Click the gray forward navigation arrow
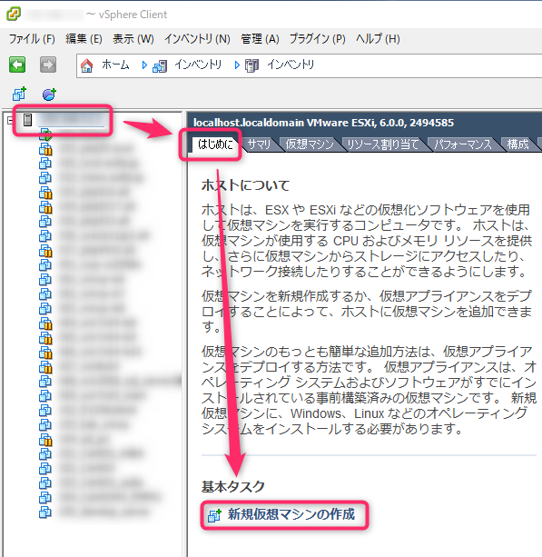This screenshot has width=542, height=557. point(48,65)
